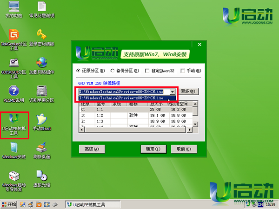
Task: Open 常见问题说明 document icon
Action: point(42,9)
